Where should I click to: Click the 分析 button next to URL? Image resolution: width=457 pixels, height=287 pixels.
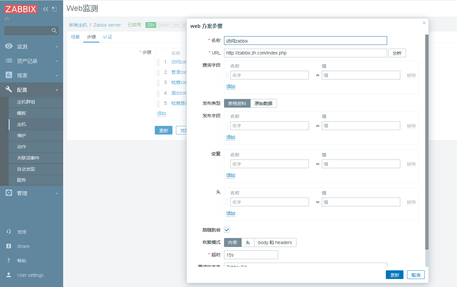click(397, 53)
